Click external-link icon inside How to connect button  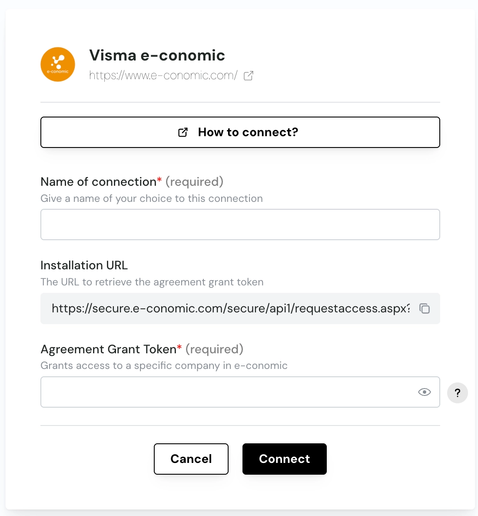183,132
